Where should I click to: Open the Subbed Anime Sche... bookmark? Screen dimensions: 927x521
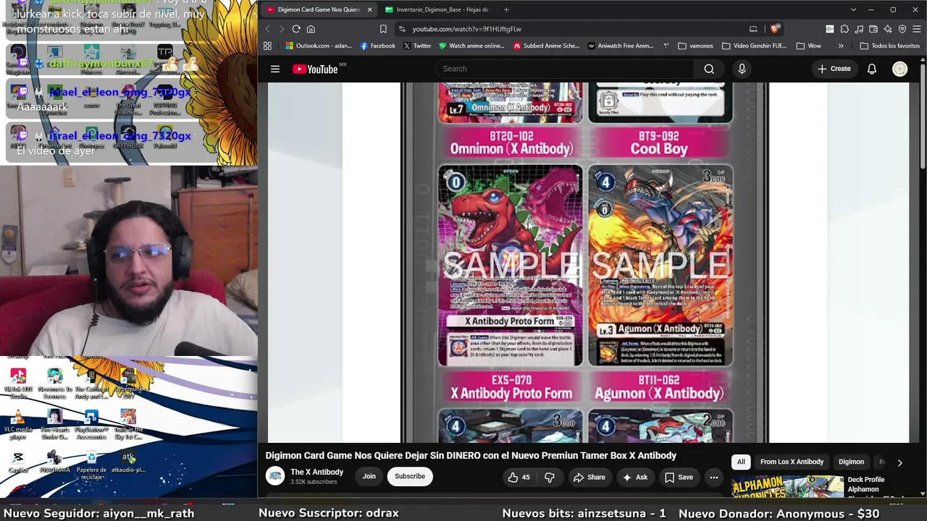(547, 46)
